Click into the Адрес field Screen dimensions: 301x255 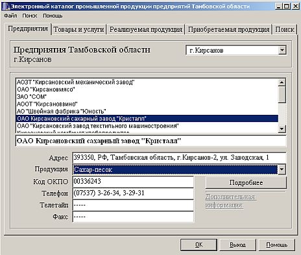pos(179,158)
